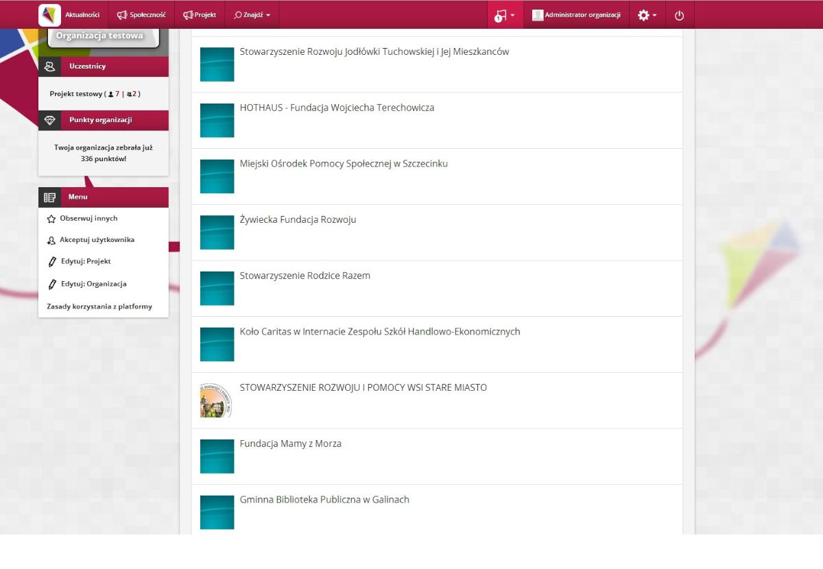Click the Gminna Biblioteka Publiczna thumbnail
Image resolution: width=823 pixels, height=569 pixels.
coord(217,513)
